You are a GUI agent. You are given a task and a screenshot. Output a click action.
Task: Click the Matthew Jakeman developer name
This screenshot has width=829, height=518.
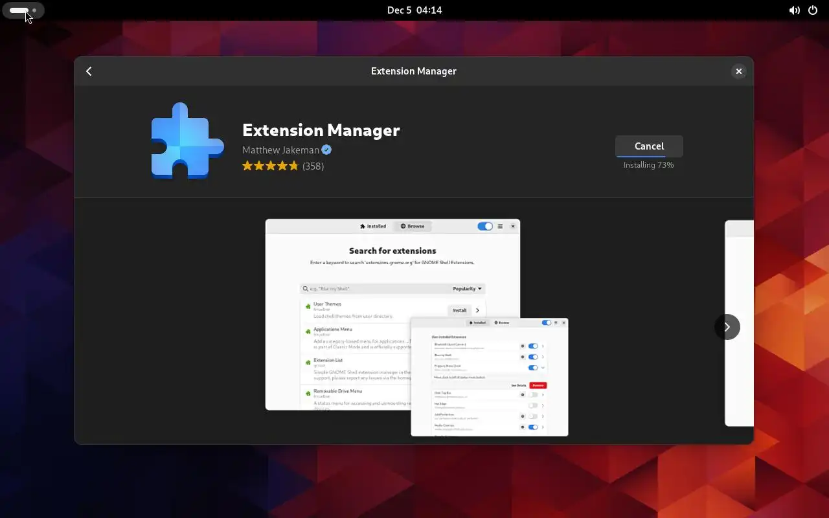(x=280, y=150)
